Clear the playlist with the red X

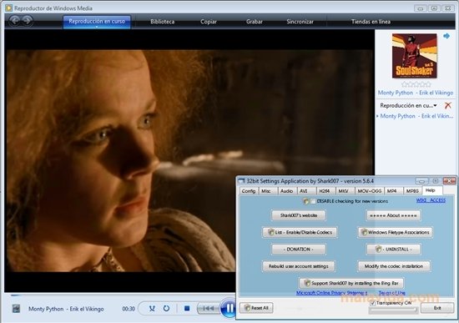(x=447, y=105)
